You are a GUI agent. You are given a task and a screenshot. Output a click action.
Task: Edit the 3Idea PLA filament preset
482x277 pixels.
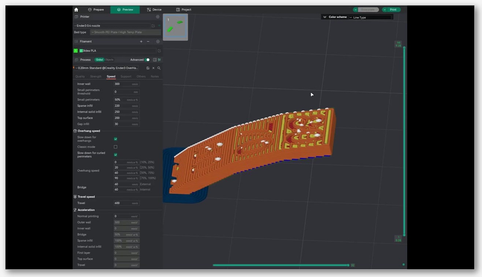point(159,51)
